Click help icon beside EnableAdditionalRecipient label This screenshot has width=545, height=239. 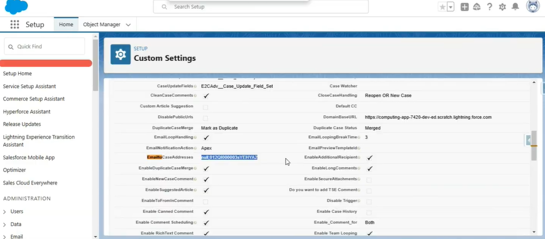click(360, 158)
